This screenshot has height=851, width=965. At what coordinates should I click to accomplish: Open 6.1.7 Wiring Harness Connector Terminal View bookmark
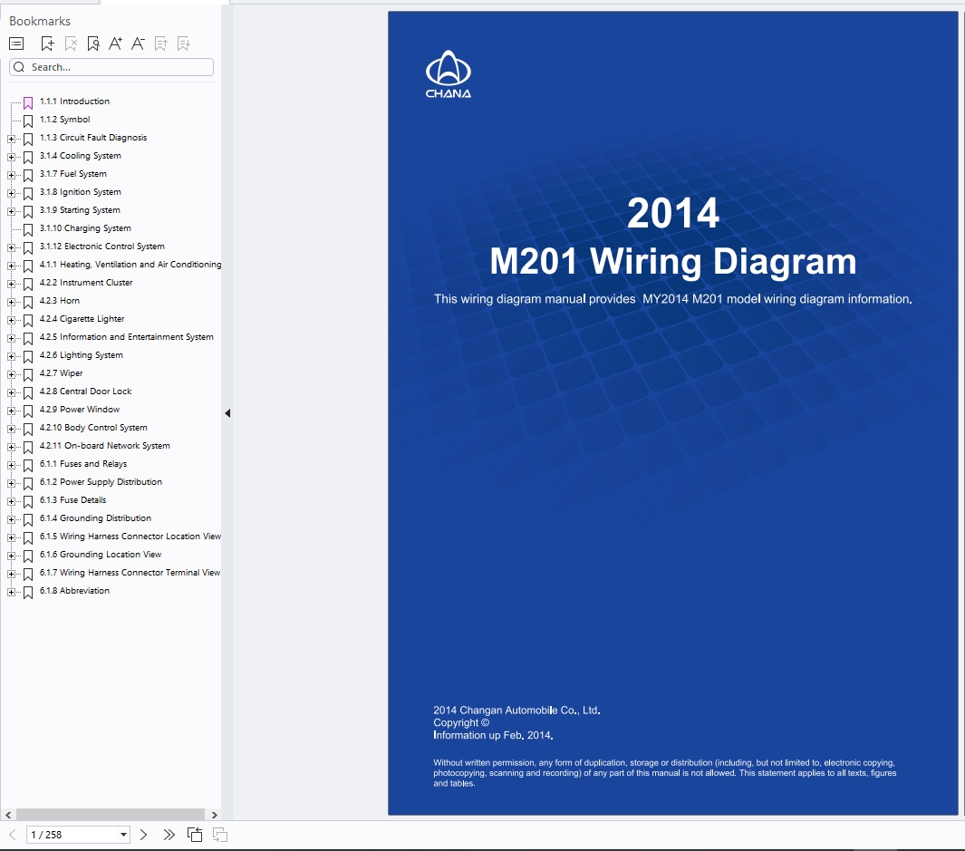(x=130, y=573)
